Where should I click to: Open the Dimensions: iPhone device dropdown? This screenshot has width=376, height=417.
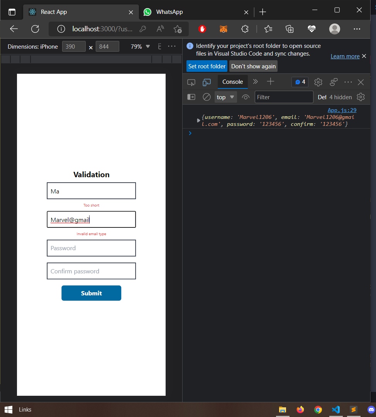33,47
